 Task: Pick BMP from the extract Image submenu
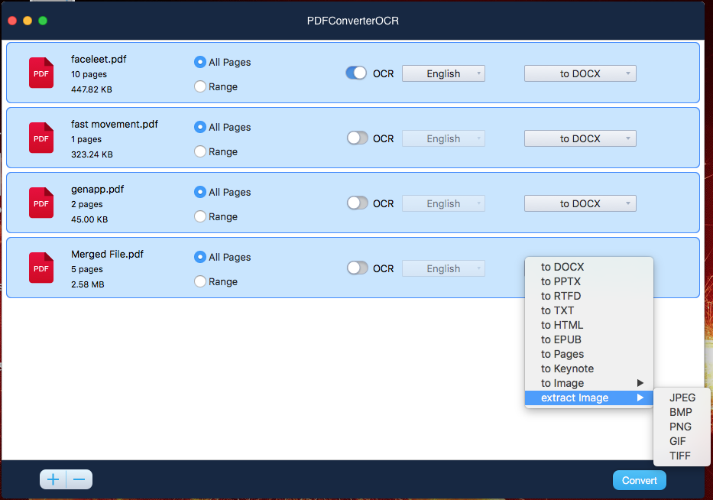pyautogui.click(x=682, y=412)
